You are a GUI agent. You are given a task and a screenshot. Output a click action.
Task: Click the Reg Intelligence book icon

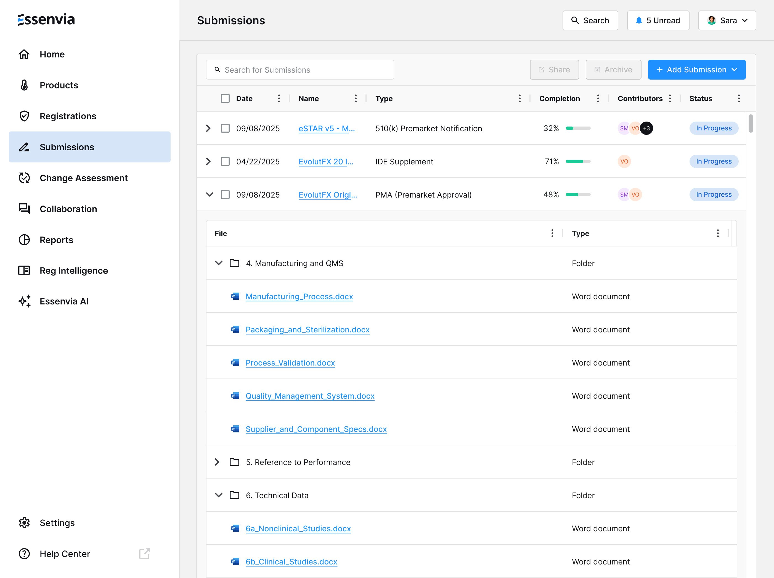[x=24, y=270]
